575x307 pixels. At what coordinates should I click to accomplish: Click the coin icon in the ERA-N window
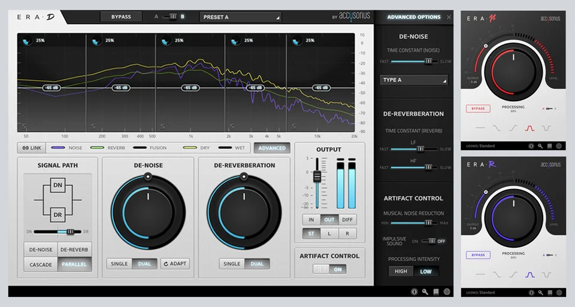point(531,146)
